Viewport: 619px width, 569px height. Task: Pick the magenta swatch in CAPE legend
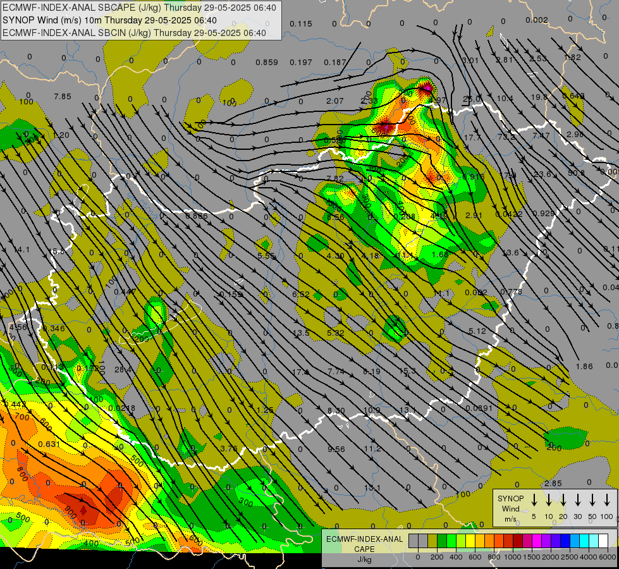(x=537, y=541)
